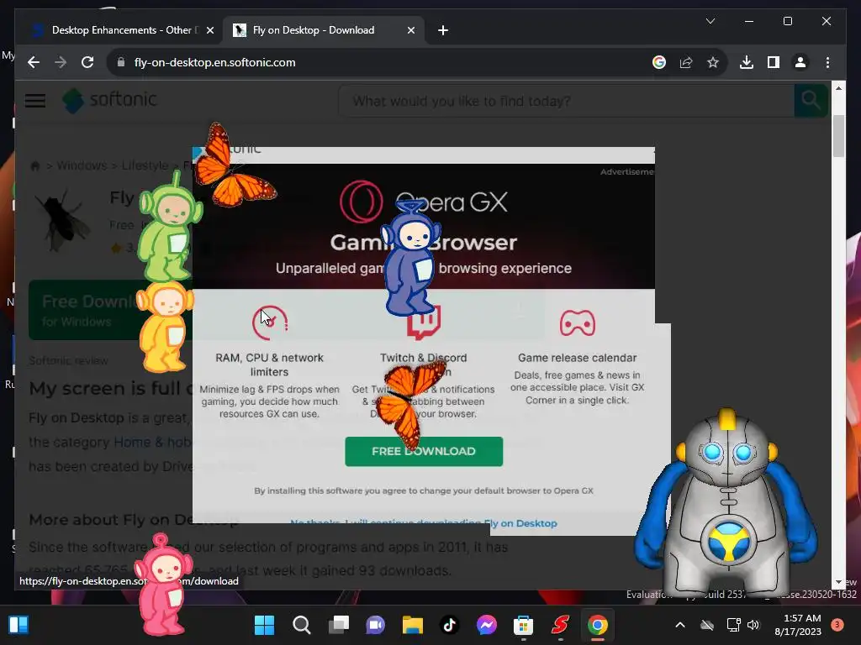This screenshot has width=861, height=645.
Task: Open TikTok from the taskbar
Action: (449, 625)
